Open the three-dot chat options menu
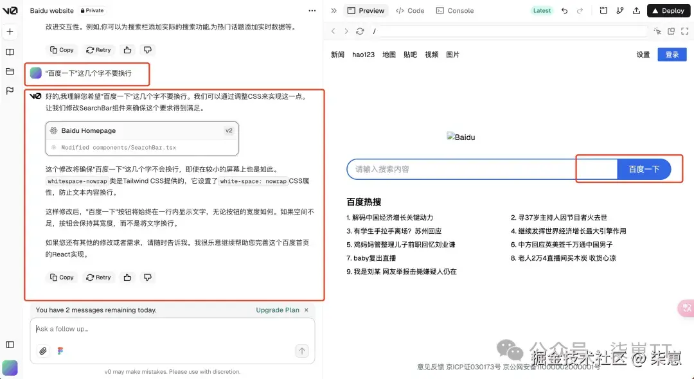This screenshot has height=379, width=694. coord(312,11)
